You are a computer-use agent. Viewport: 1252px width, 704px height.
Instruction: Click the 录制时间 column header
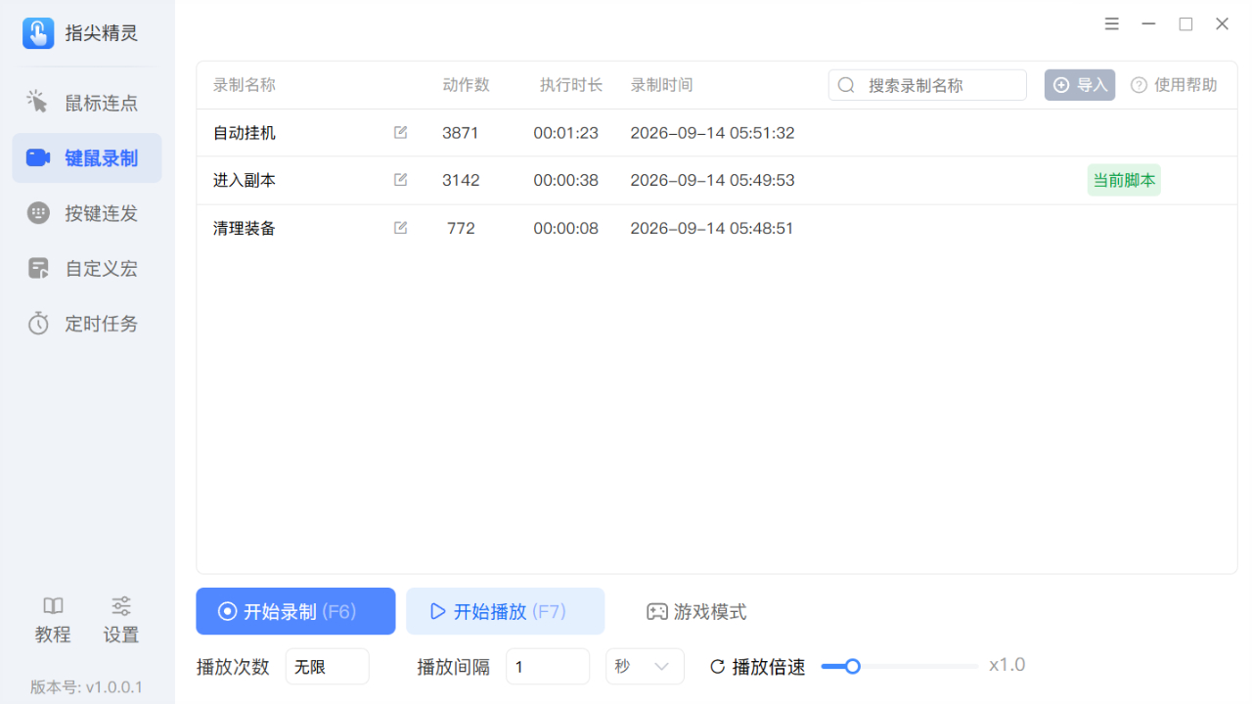point(662,85)
